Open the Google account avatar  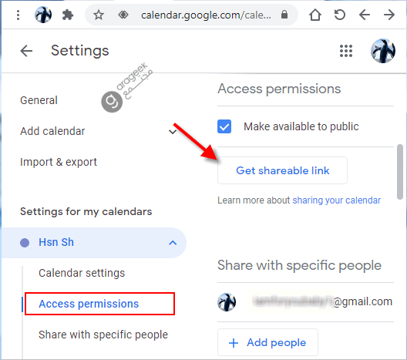[383, 51]
